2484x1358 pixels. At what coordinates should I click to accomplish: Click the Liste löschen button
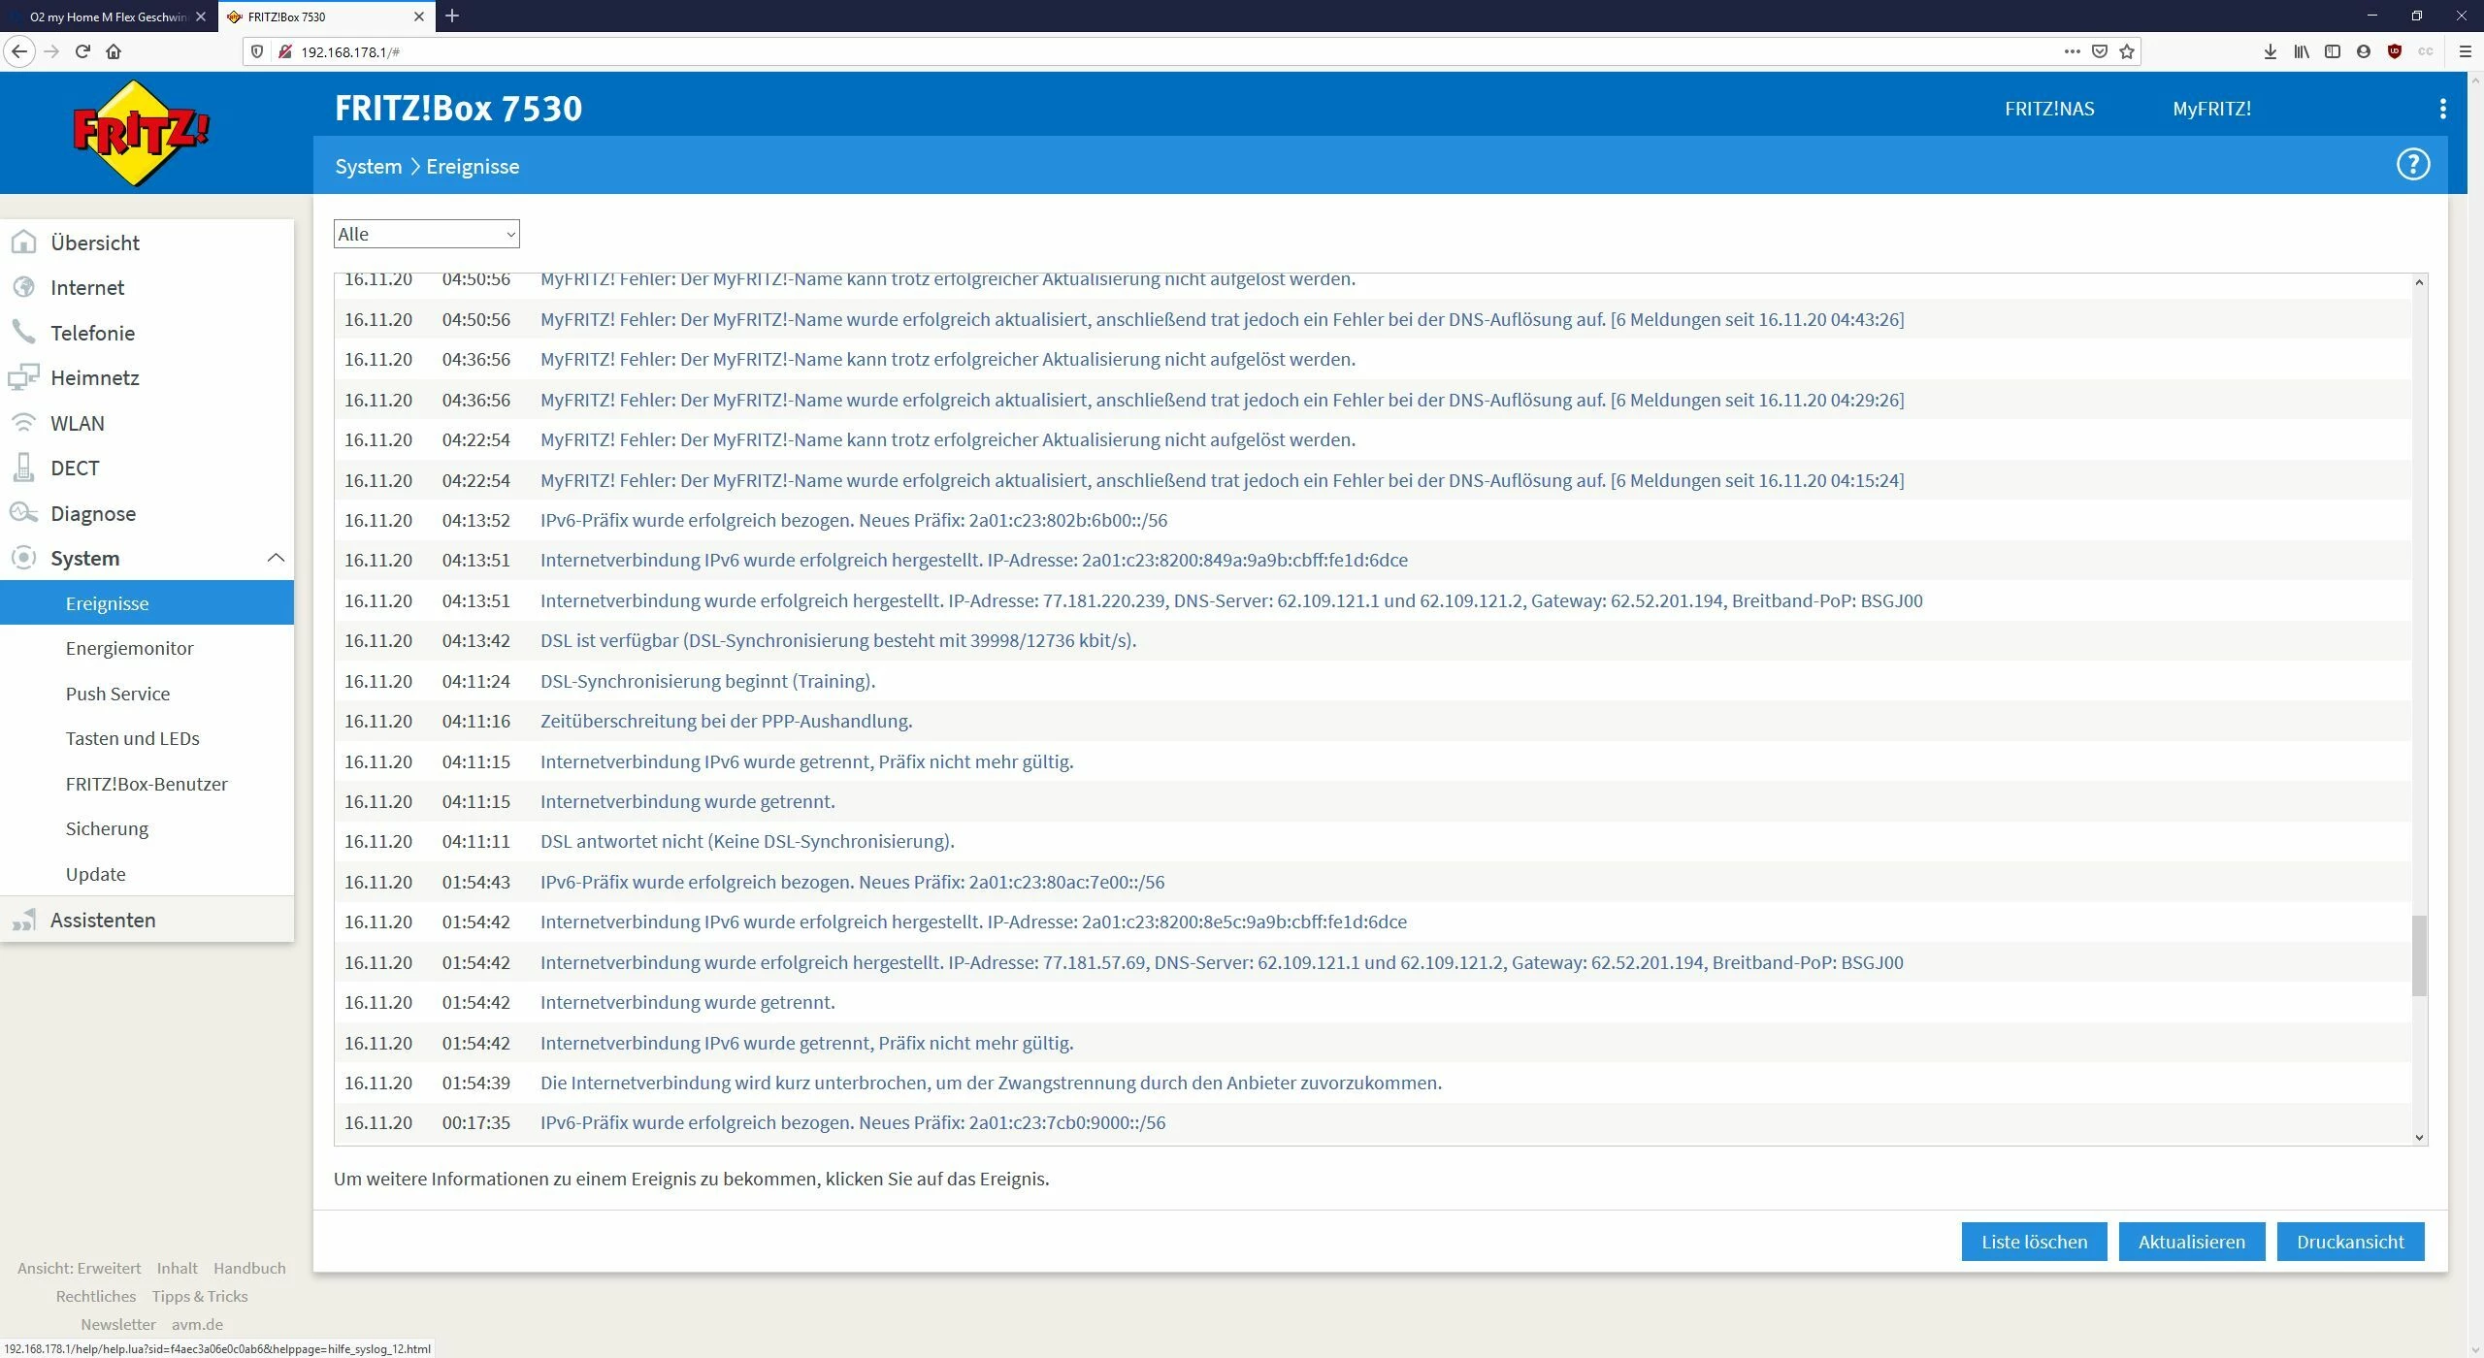tap(2034, 1242)
